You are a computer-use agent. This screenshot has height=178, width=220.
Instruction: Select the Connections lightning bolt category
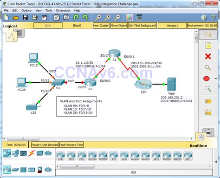[x=32, y=153]
